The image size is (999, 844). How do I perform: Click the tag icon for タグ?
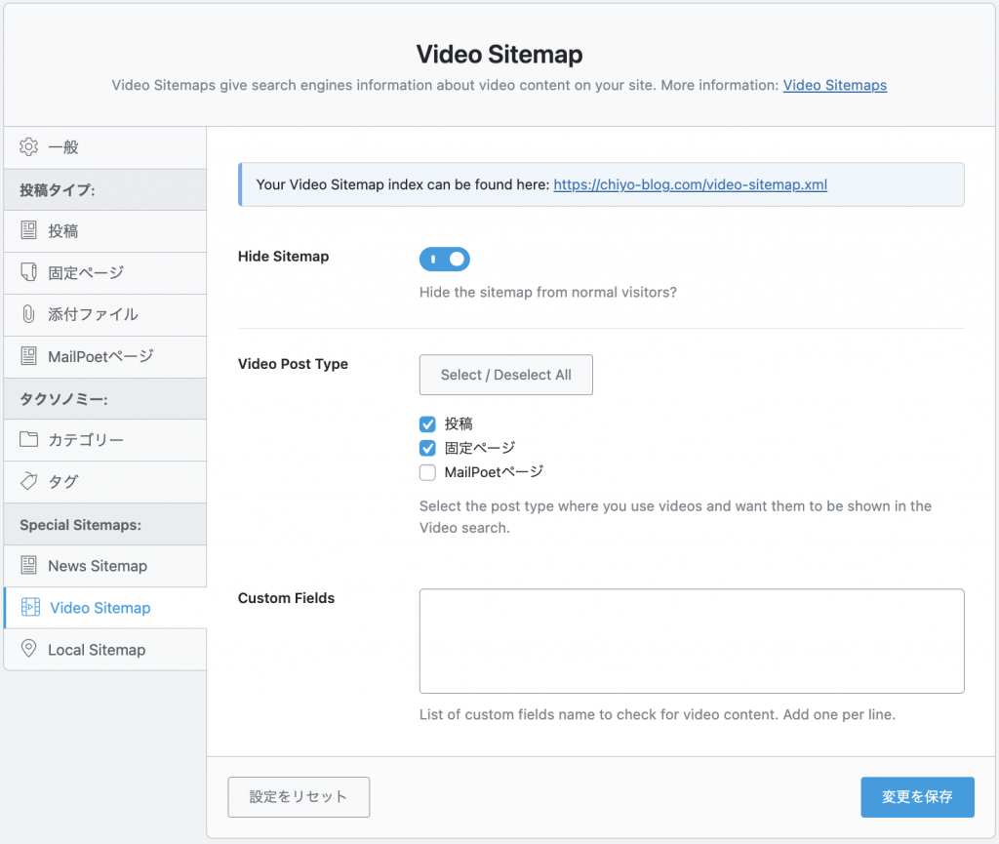[x=28, y=482]
